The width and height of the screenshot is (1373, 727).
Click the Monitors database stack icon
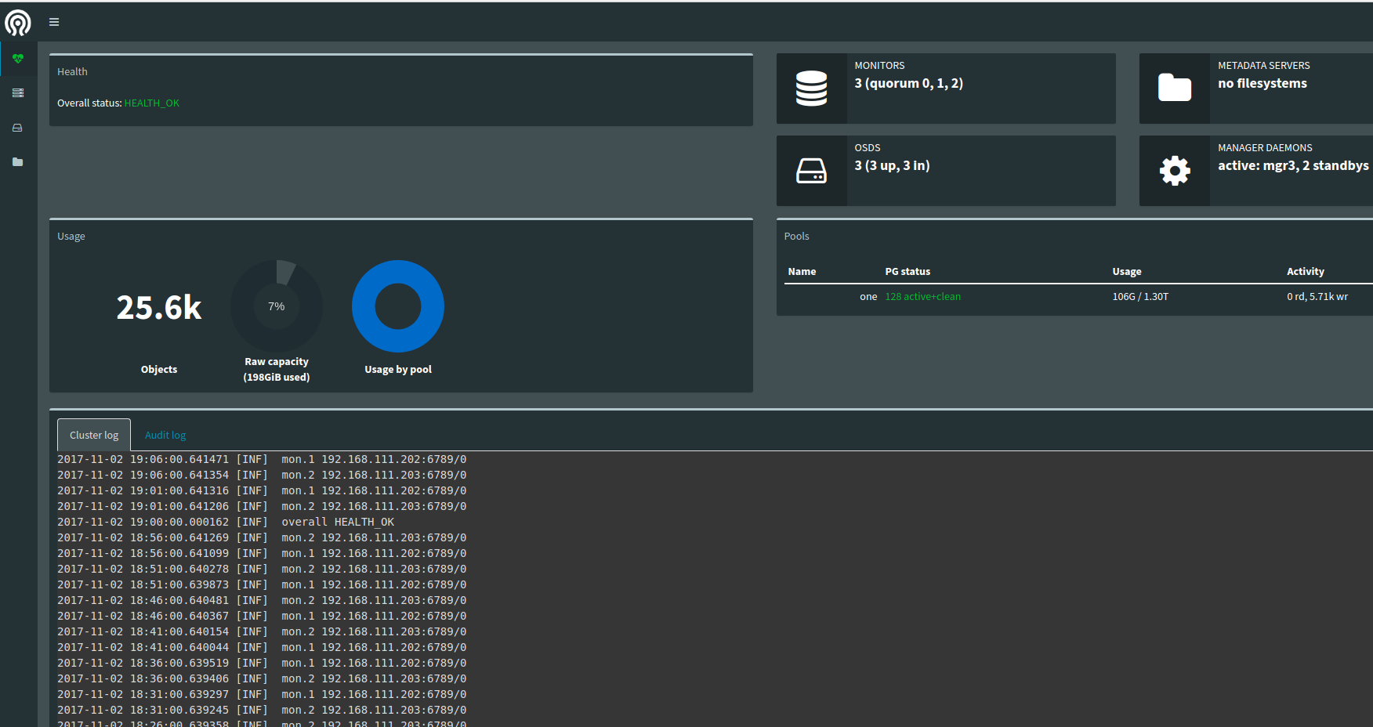pos(811,89)
